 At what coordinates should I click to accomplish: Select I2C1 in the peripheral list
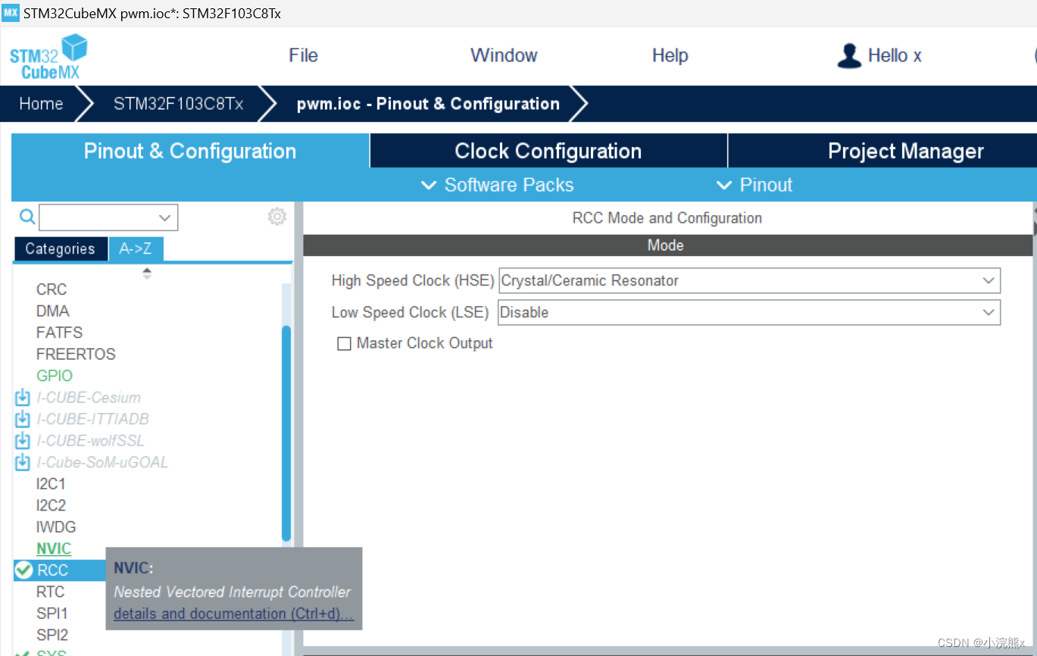[x=51, y=483]
